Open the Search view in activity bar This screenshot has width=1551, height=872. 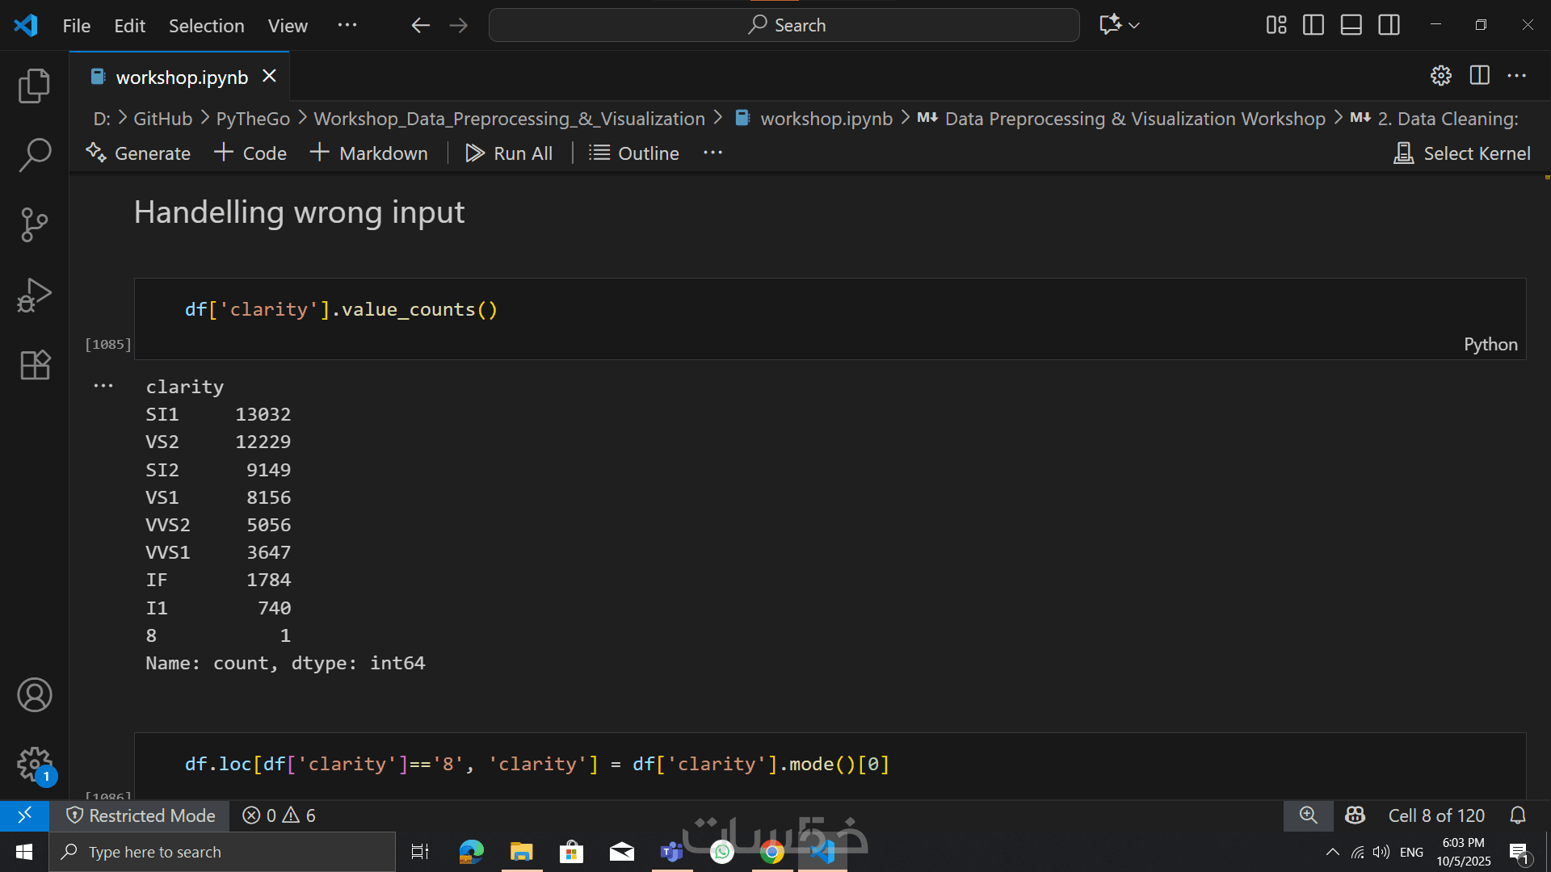click(34, 155)
